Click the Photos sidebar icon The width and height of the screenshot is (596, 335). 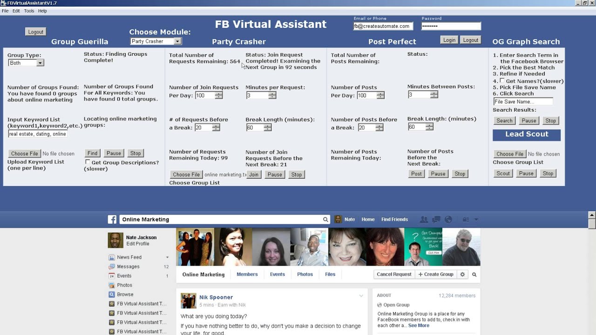[x=112, y=285]
